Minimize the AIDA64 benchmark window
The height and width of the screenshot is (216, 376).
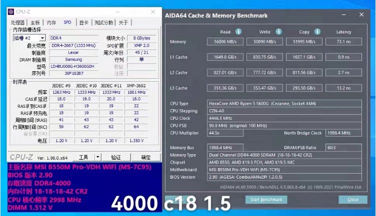(x=343, y=15)
